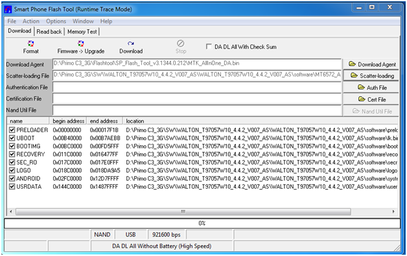This screenshot has width=407, height=256.
Task: Open the Action menu
Action: pos(31,21)
